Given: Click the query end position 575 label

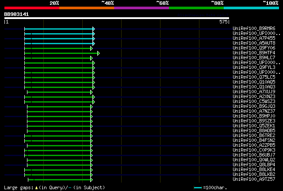Looking at the screenshot, I should click(x=223, y=22).
